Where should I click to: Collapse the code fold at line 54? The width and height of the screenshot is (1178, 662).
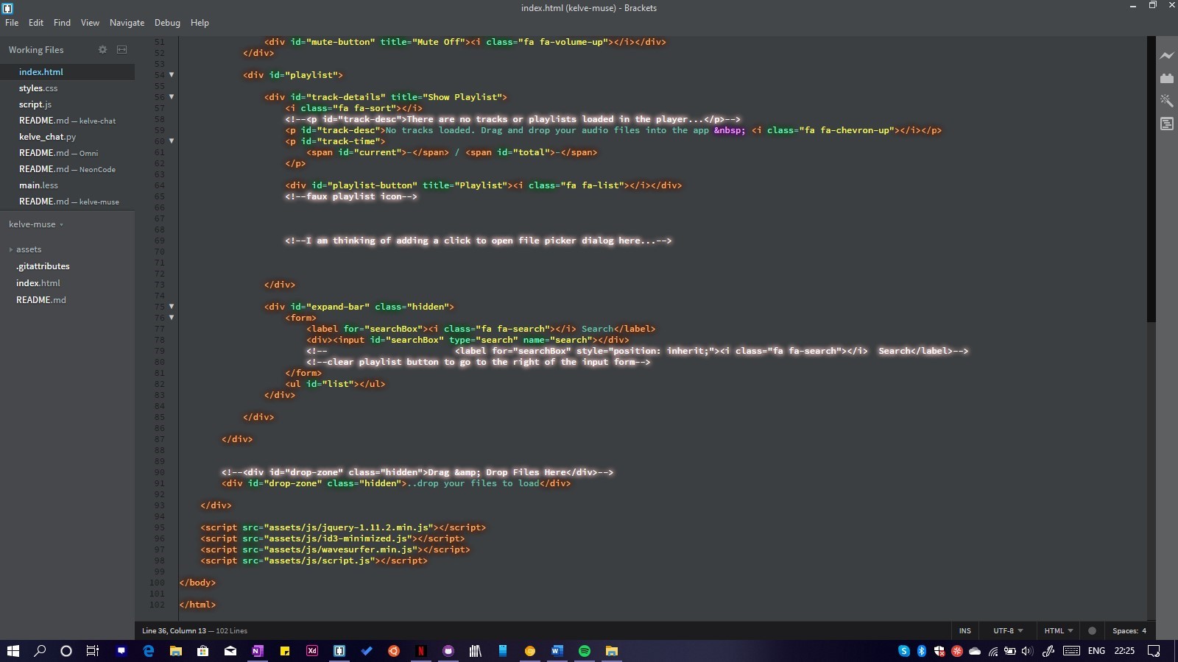[172, 74]
